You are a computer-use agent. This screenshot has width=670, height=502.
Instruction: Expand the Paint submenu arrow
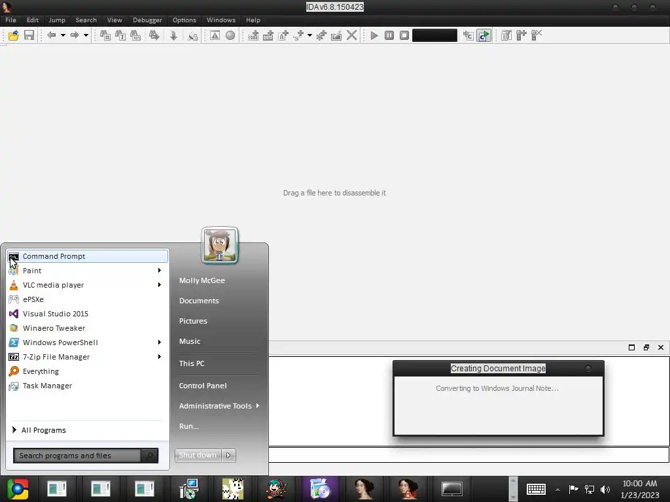[x=160, y=271]
